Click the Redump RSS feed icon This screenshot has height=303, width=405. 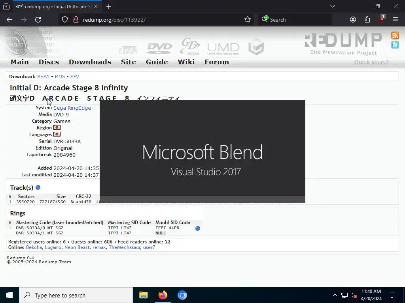(395, 35)
